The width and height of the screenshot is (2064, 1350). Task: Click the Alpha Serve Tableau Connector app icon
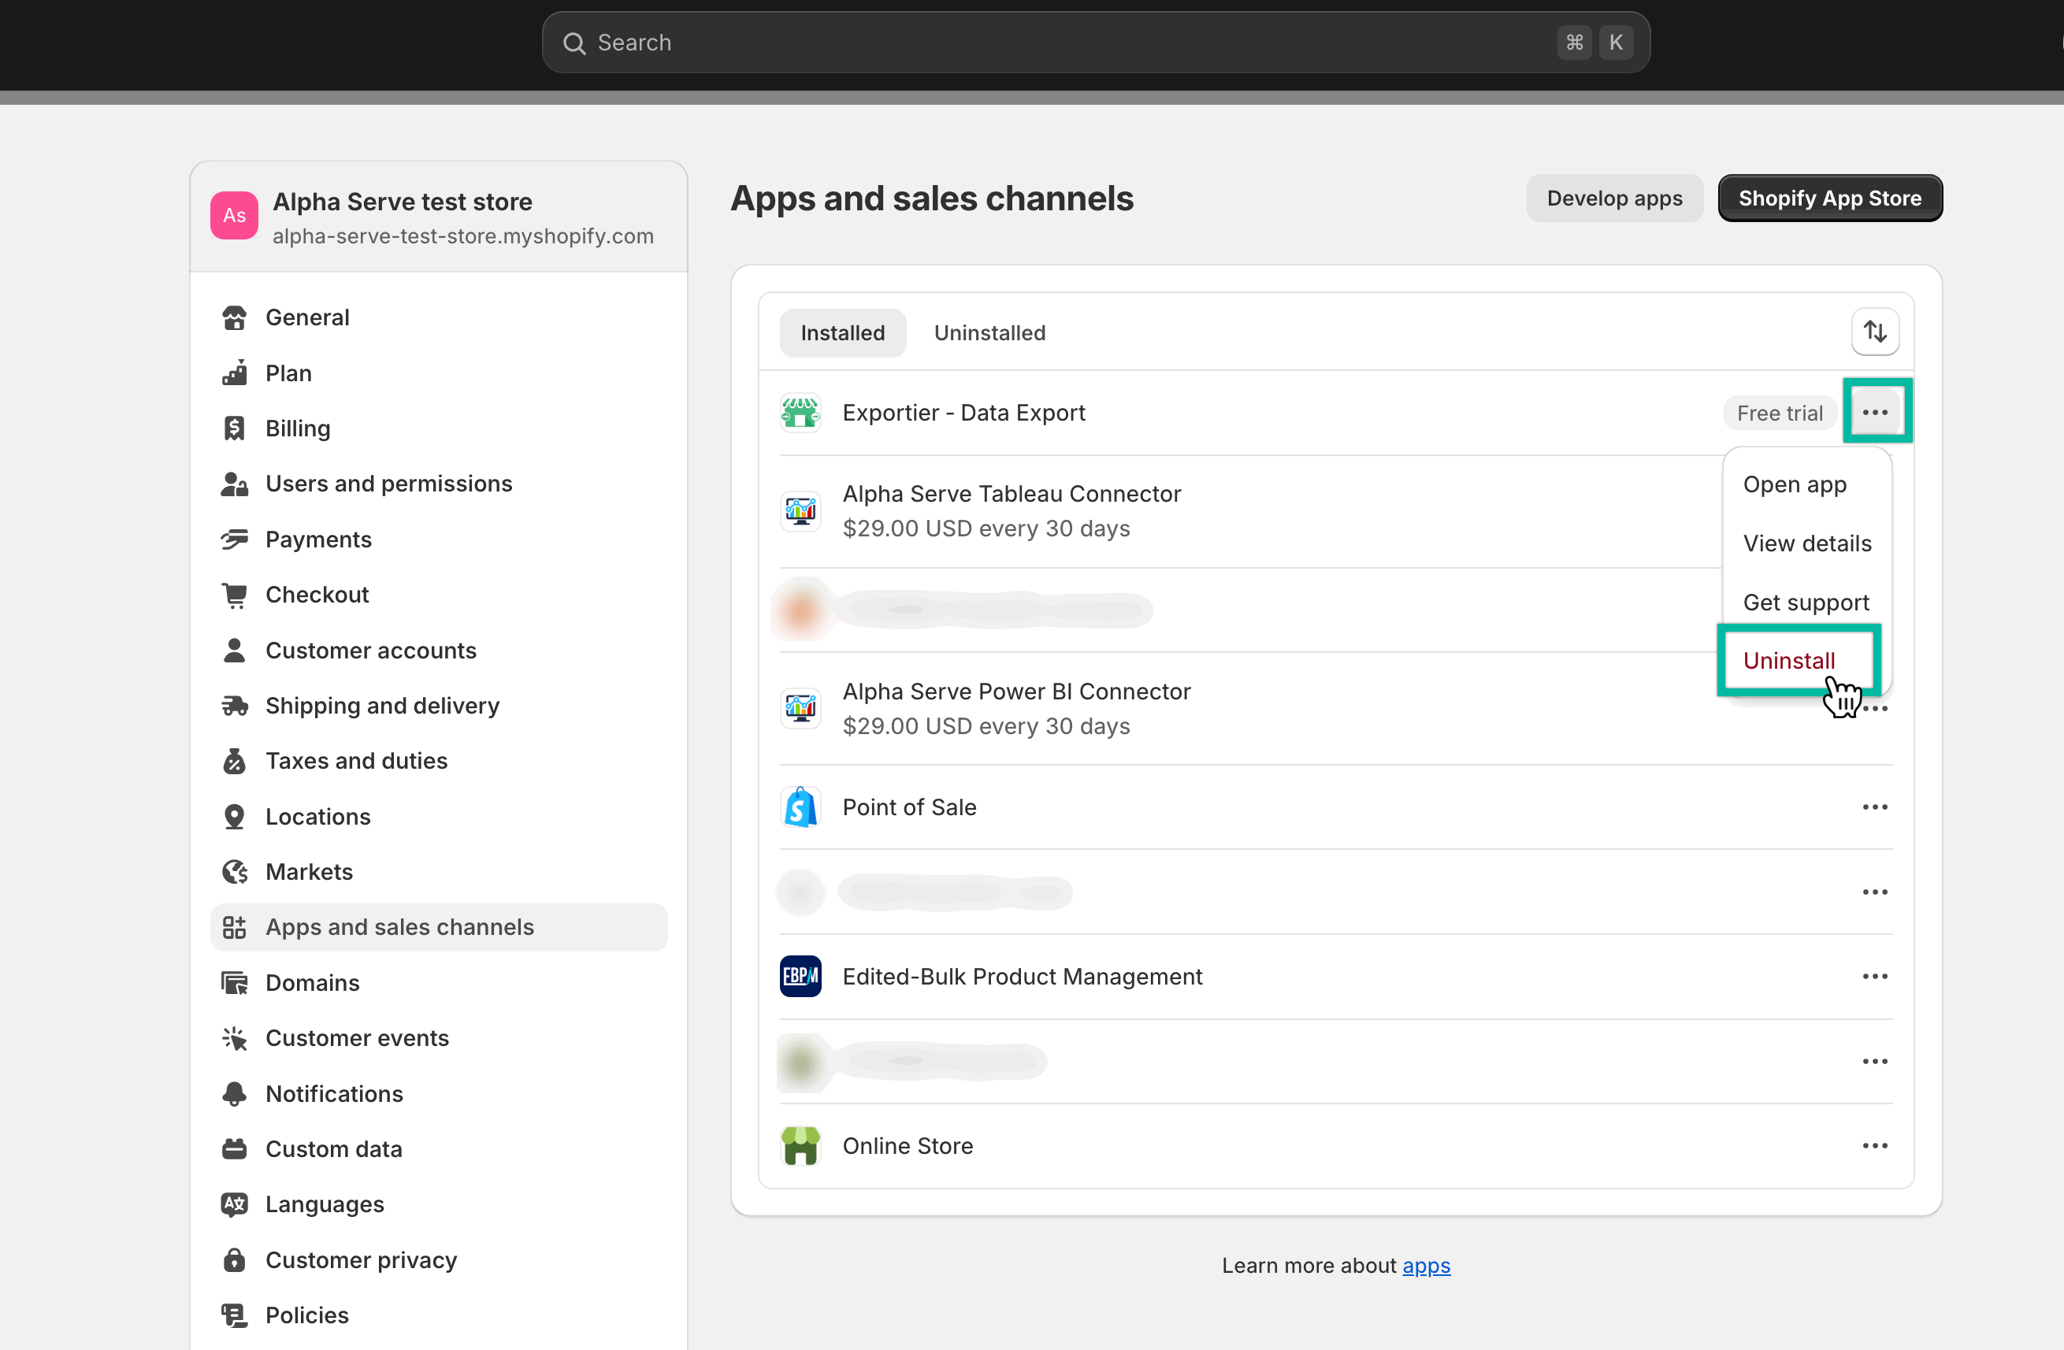[x=800, y=510]
